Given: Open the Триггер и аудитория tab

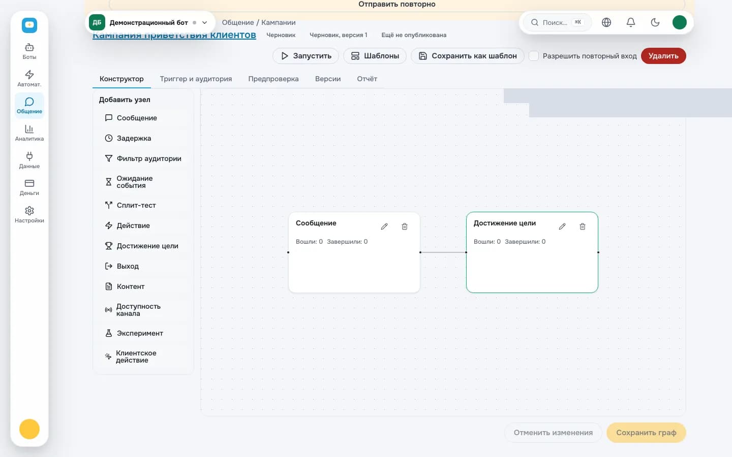Looking at the screenshot, I should click(x=196, y=79).
